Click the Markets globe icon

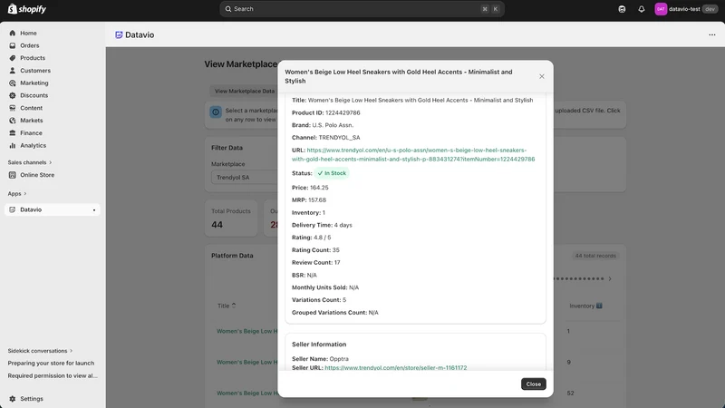click(x=13, y=121)
